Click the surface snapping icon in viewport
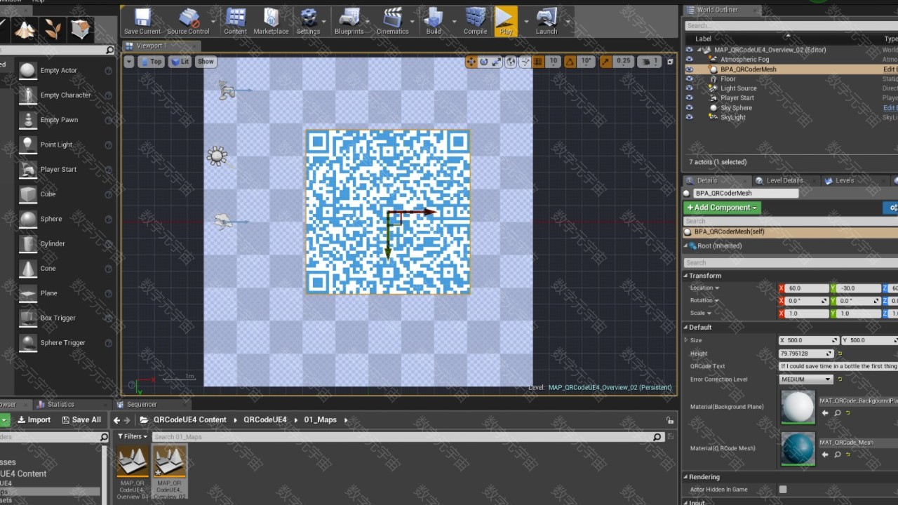The image size is (898, 505). click(525, 62)
